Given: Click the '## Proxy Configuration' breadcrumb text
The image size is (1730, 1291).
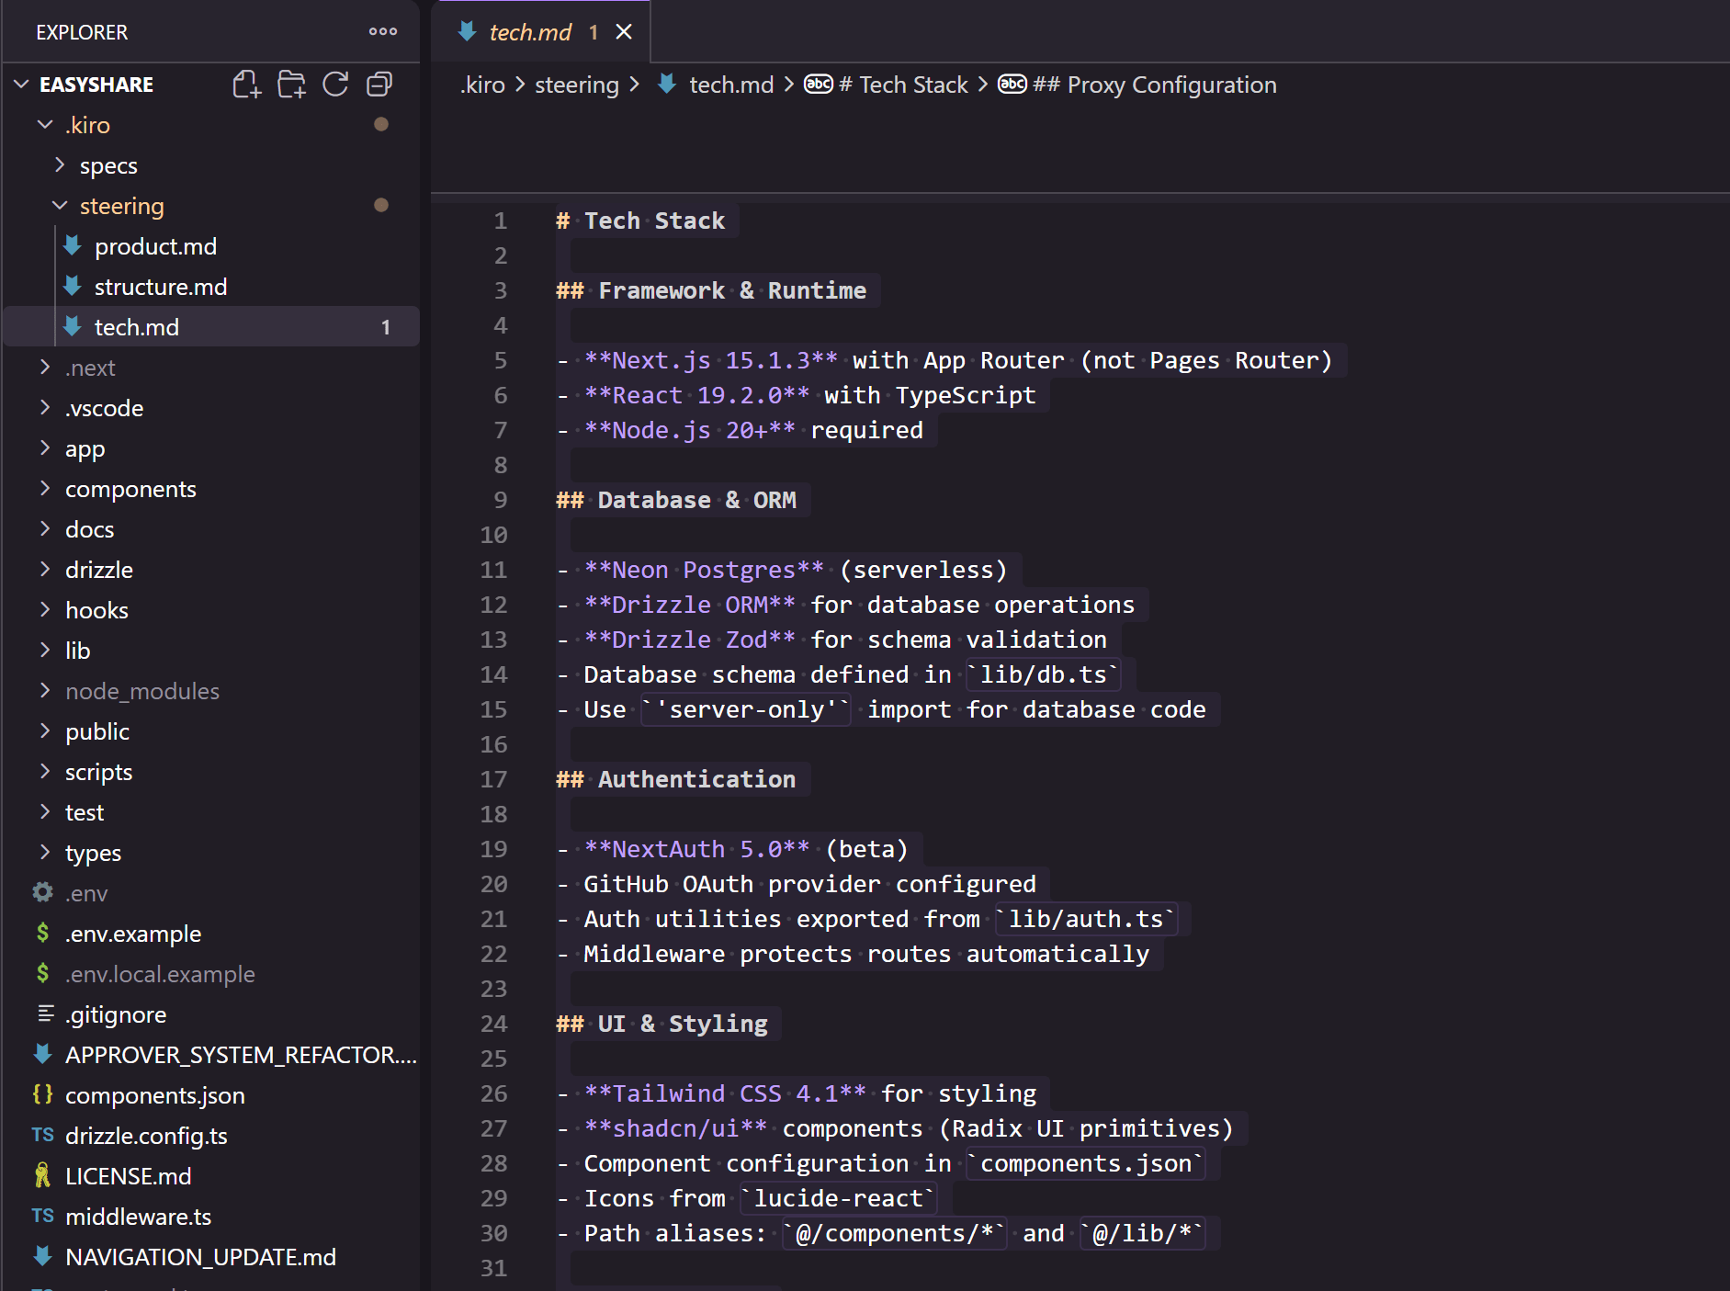Looking at the screenshot, I should coord(1155,85).
